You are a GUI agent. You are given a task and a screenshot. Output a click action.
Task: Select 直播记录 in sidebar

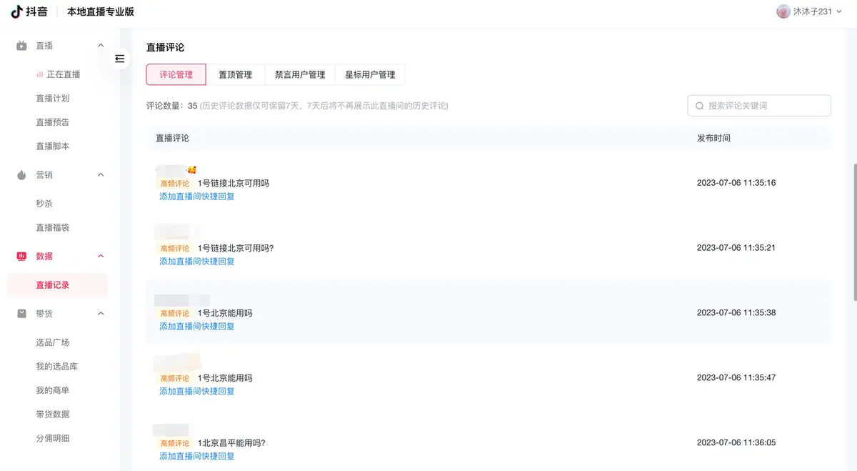(57, 285)
